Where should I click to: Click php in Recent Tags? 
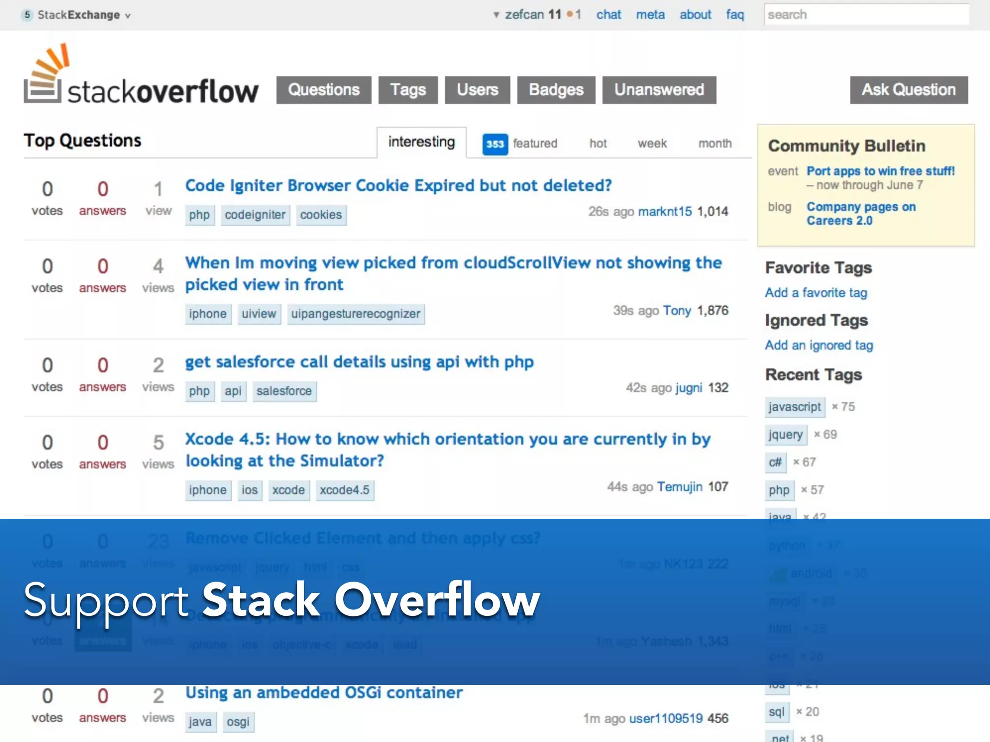click(779, 490)
